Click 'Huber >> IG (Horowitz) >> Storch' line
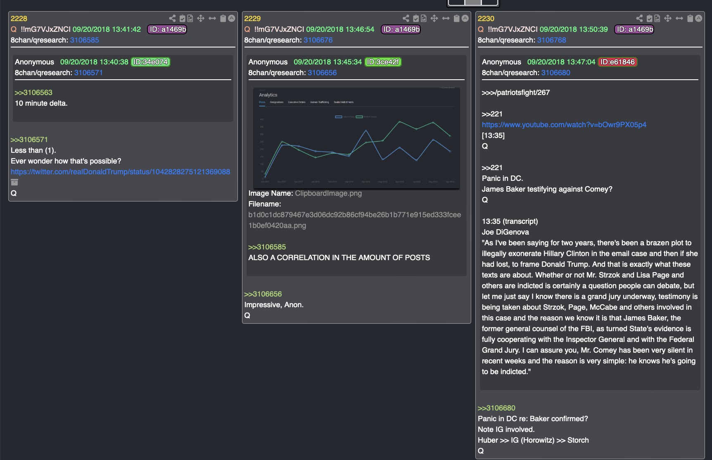Image resolution: width=712 pixels, height=460 pixels. (x=533, y=440)
